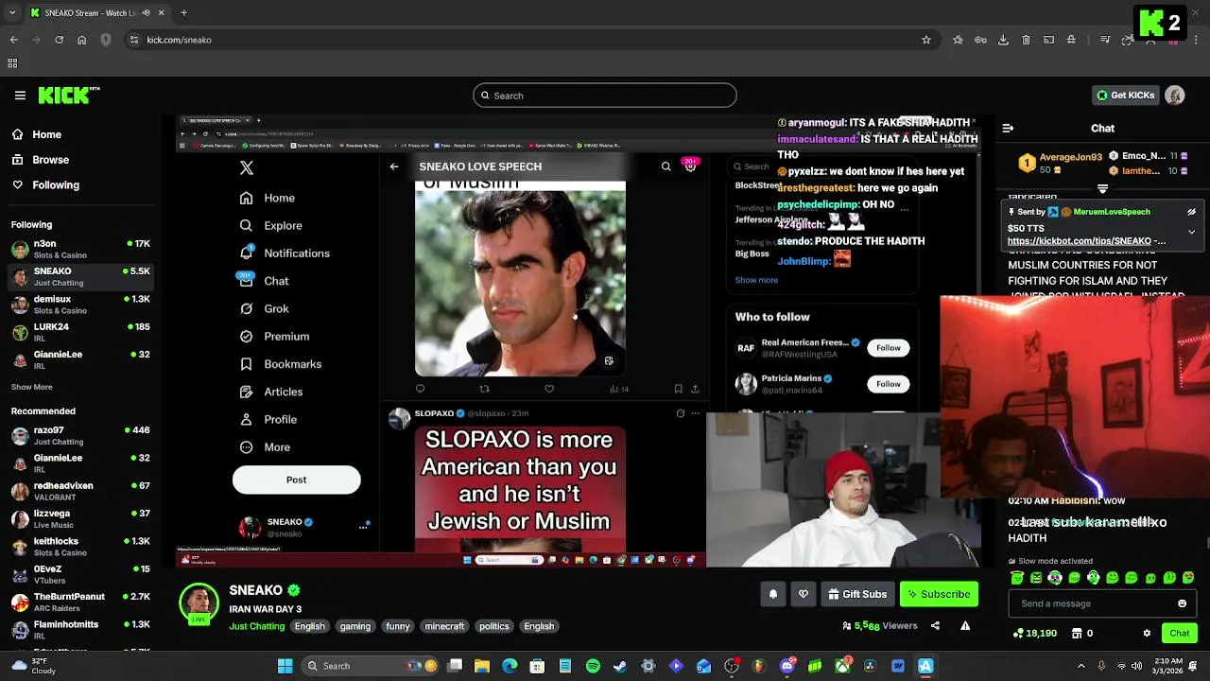Bookmark this page with the star icon
The width and height of the screenshot is (1210, 681).
926,40
